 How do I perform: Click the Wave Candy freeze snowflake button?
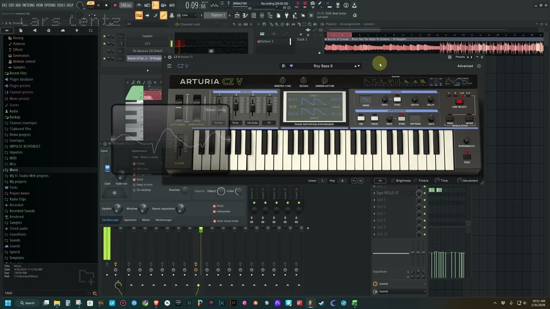(x=114, y=193)
